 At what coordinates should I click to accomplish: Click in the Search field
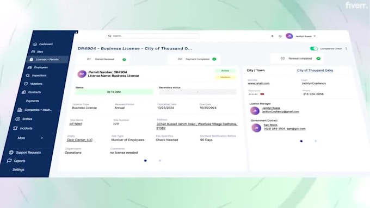[x=153, y=36]
